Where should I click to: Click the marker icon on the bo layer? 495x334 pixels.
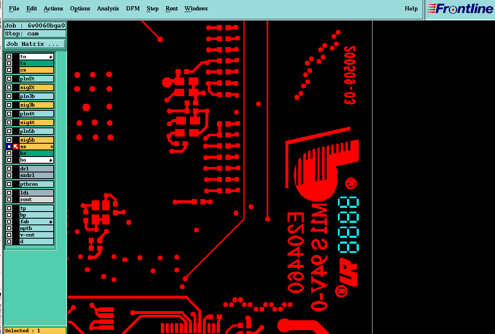point(50,160)
